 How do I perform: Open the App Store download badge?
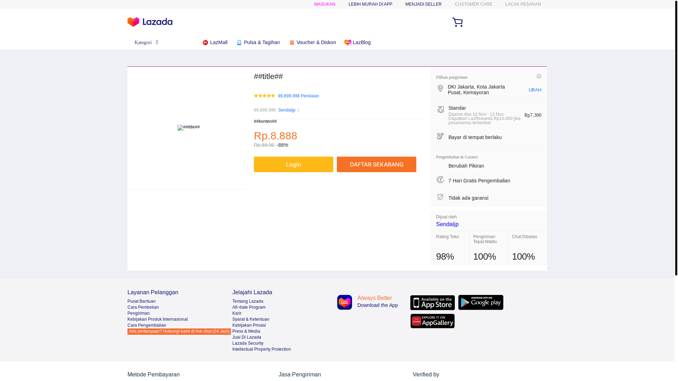(x=433, y=303)
